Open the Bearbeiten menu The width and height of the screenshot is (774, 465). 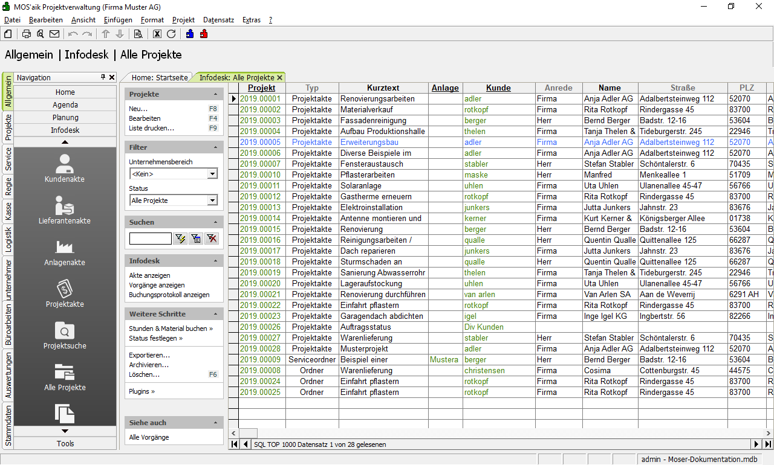(46, 20)
